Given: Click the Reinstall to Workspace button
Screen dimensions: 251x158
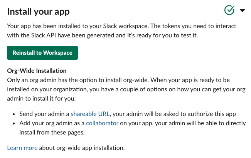Looking at the screenshot, I should pos(42,53).
